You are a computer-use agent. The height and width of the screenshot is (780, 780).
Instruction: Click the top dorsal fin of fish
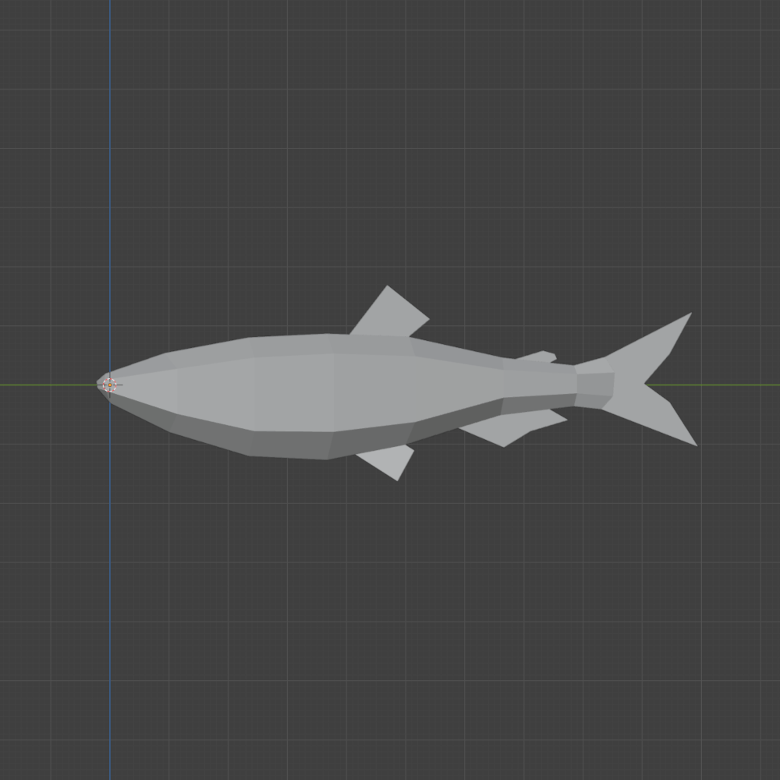(389, 313)
